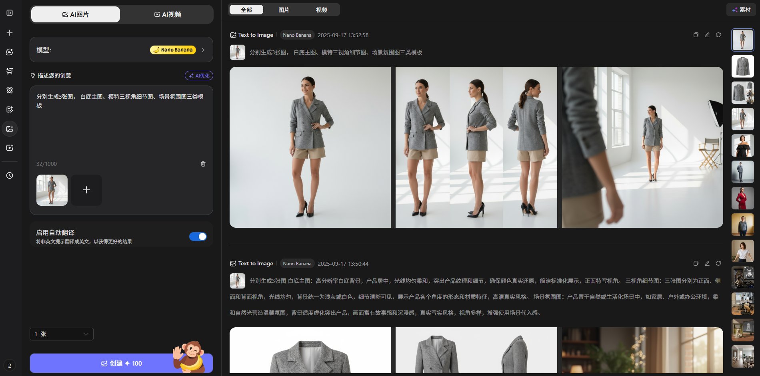Open the gray blazer product thumbnail
This screenshot has height=376, width=760.
click(743, 66)
